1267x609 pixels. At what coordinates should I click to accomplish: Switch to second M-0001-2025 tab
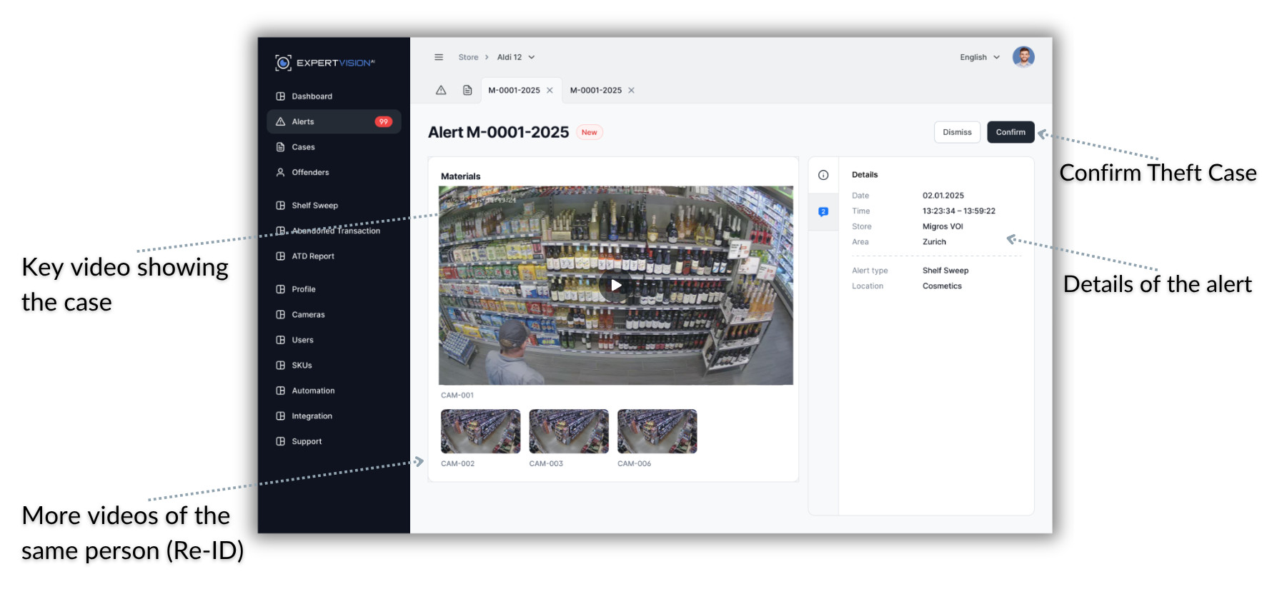point(595,91)
